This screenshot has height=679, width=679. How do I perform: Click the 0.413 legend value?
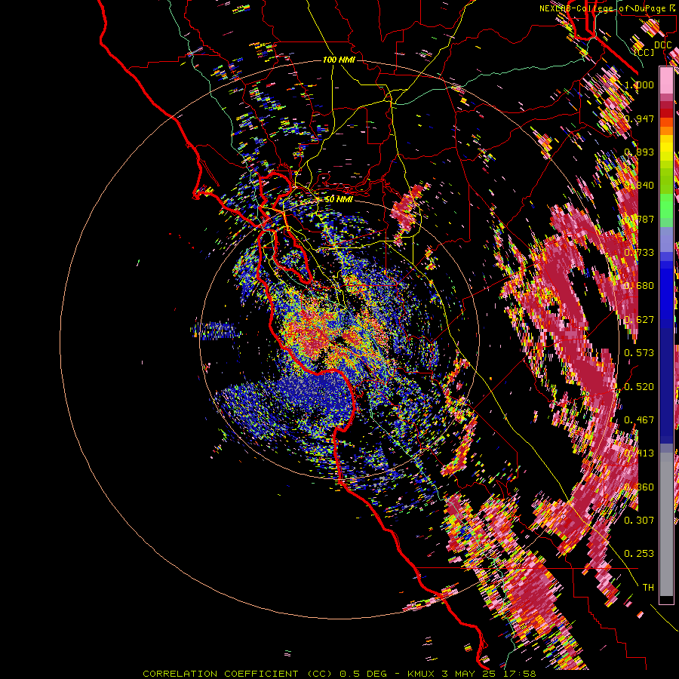tap(639, 453)
